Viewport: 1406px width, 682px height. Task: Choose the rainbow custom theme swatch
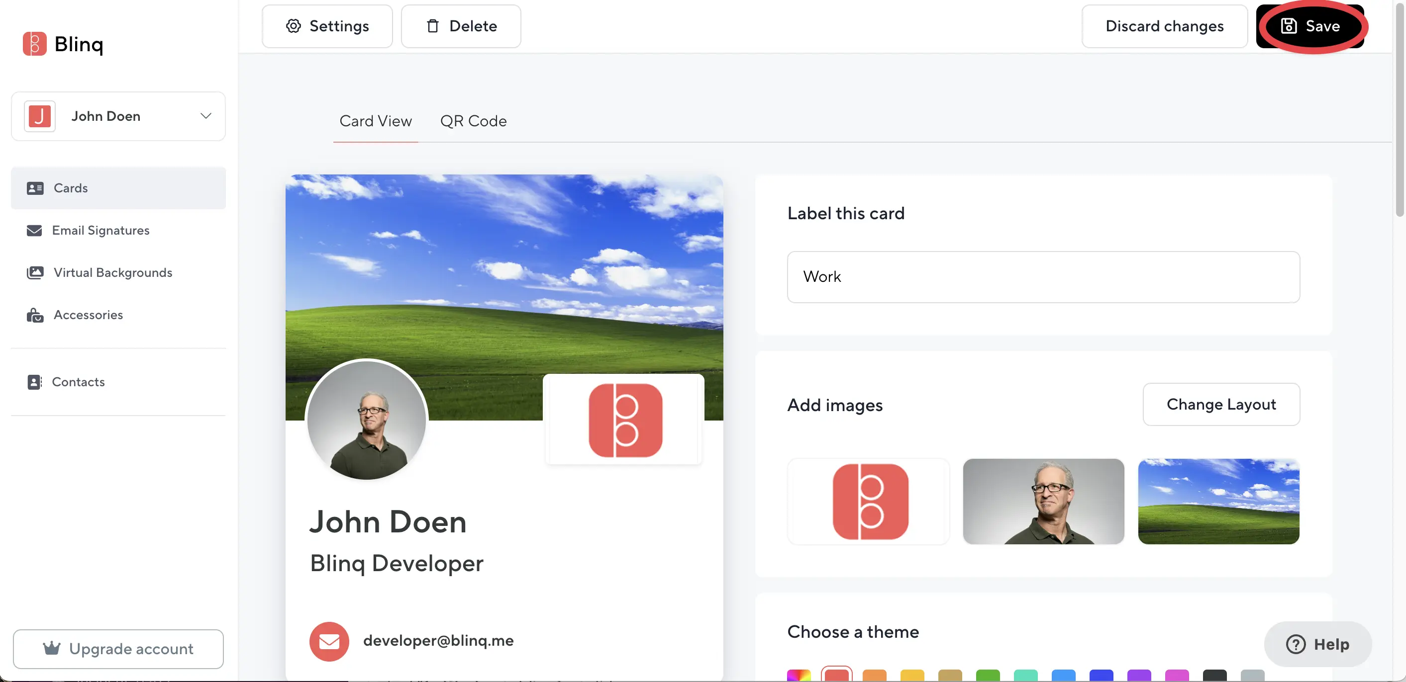pos(799,675)
